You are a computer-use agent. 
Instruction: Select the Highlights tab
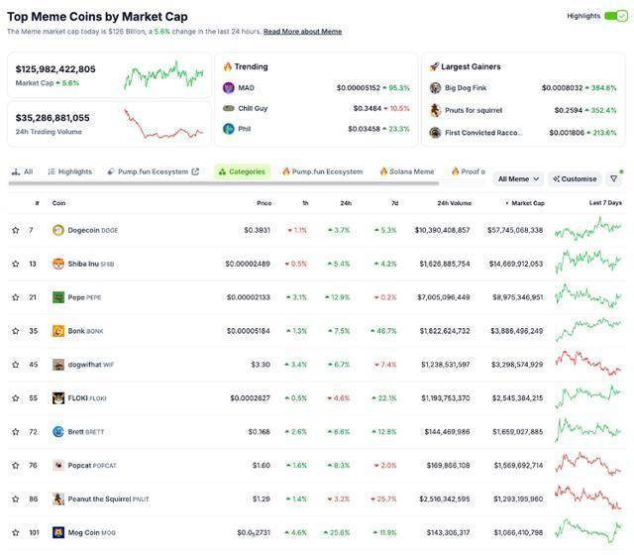(69, 171)
